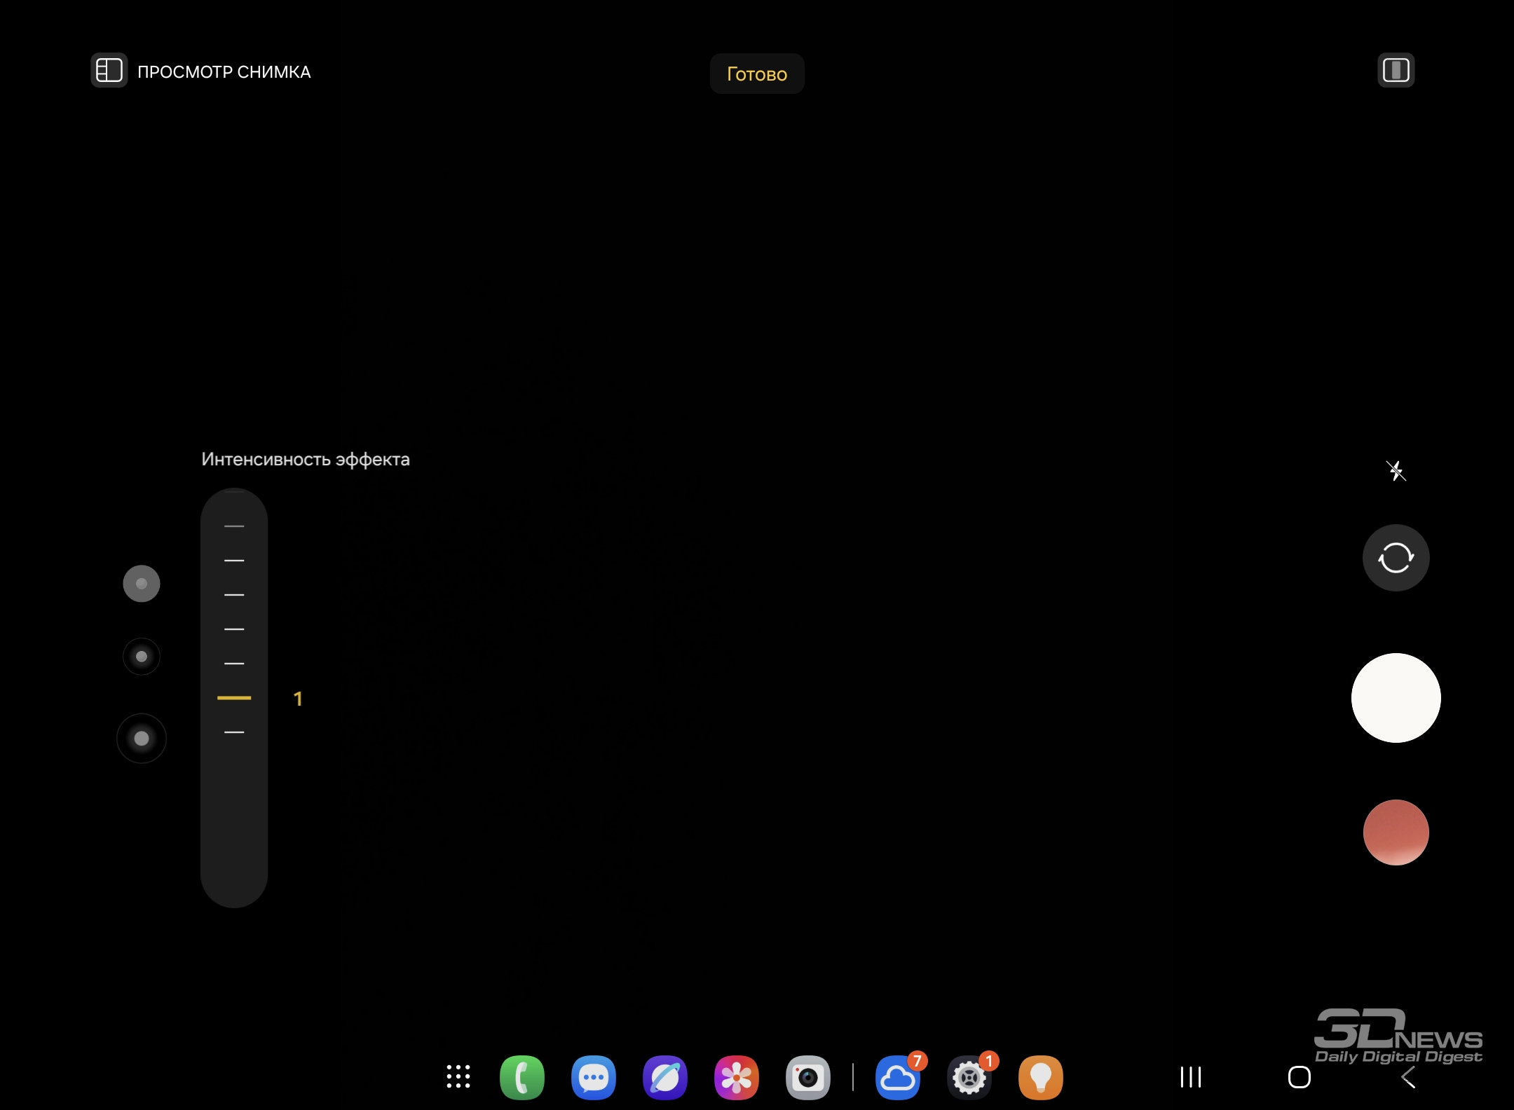The width and height of the screenshot is (1514, 1110).
Task: Open the green Phone app
Action: coord(521,1077)
